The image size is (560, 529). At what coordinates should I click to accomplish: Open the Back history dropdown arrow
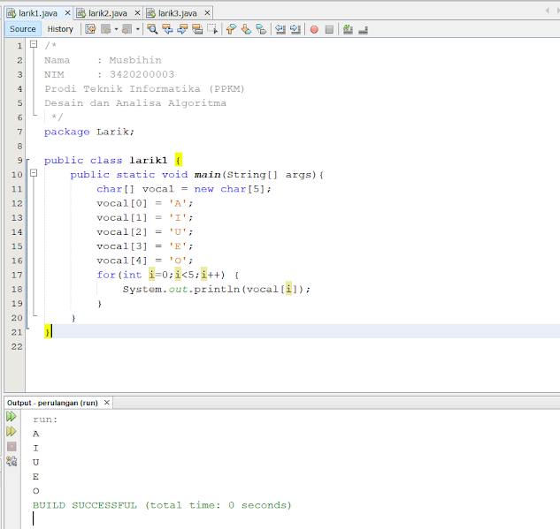coord(117,29)
